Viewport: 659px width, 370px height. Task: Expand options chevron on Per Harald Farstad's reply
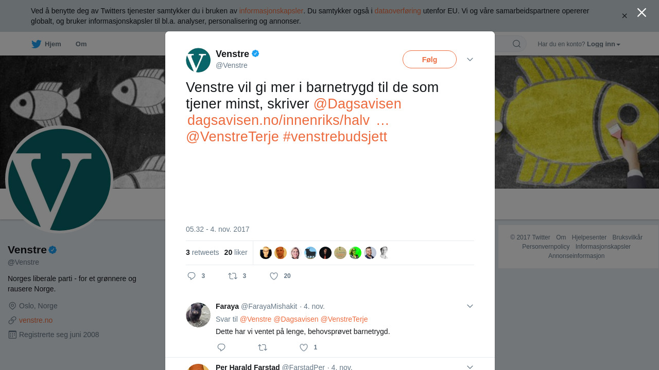[x=470, y=367]
